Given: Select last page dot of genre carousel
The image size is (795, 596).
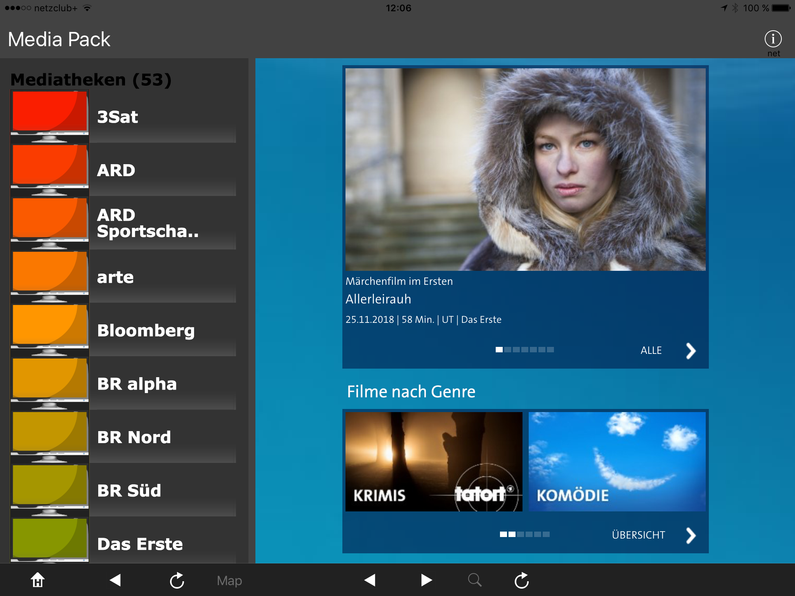Looking at the screenshot, I should pos(546,534).
